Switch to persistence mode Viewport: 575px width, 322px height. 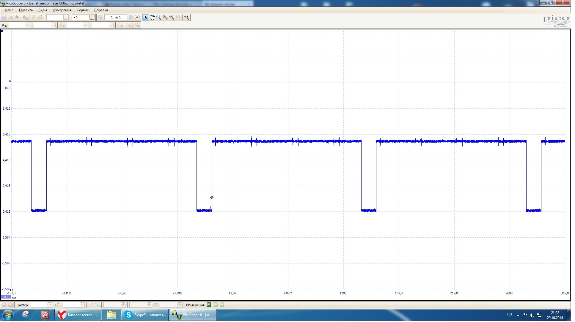click(x=11, y=17)
